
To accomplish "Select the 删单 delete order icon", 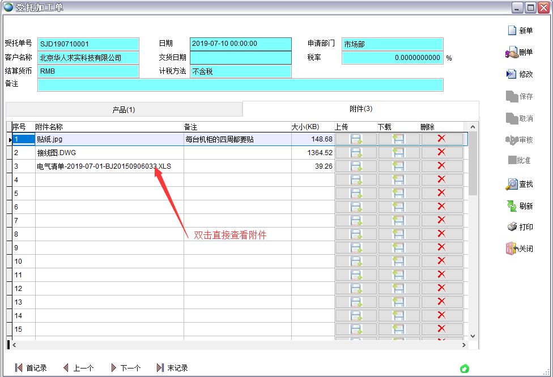I will [x=519, y=52].
